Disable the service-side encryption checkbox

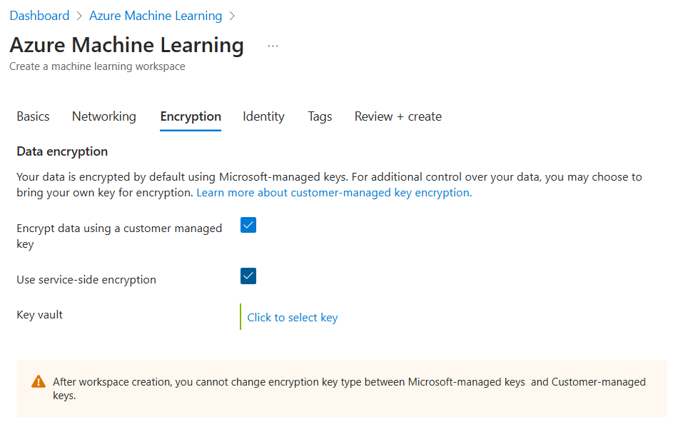coord(248,276)
